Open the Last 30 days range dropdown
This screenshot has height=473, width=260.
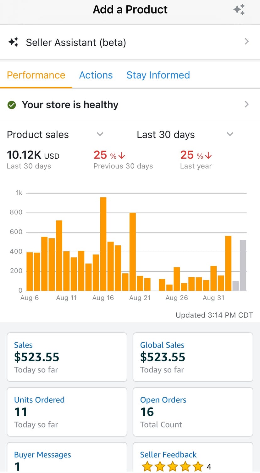230,134
